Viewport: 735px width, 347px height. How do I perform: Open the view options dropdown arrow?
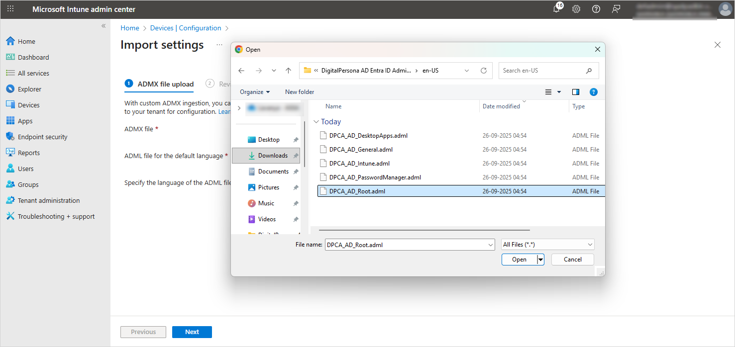(x=558, y=91)
